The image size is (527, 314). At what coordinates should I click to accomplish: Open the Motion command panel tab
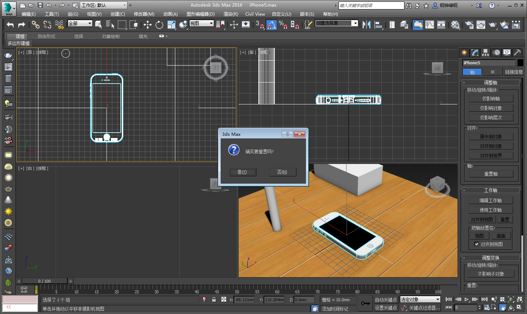497,53
